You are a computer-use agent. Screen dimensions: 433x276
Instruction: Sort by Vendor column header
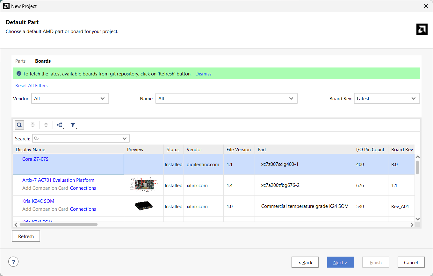204,150
